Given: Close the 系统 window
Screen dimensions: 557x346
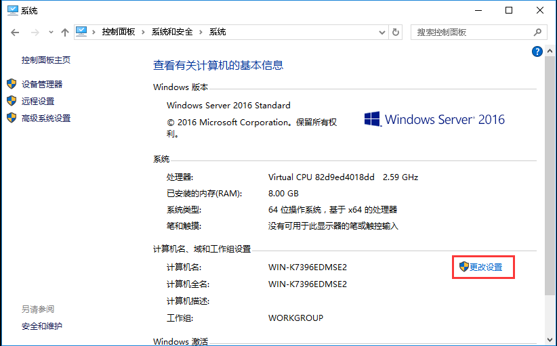Looking at the screenshot, I should point(540,10).
